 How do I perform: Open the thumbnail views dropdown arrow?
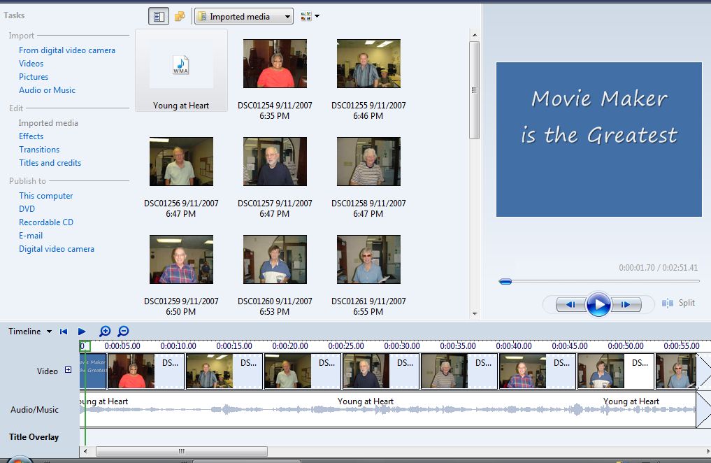click(317, 16)
